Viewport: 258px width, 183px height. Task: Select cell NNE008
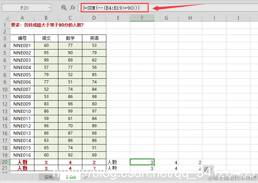click(x=22, y=97)
